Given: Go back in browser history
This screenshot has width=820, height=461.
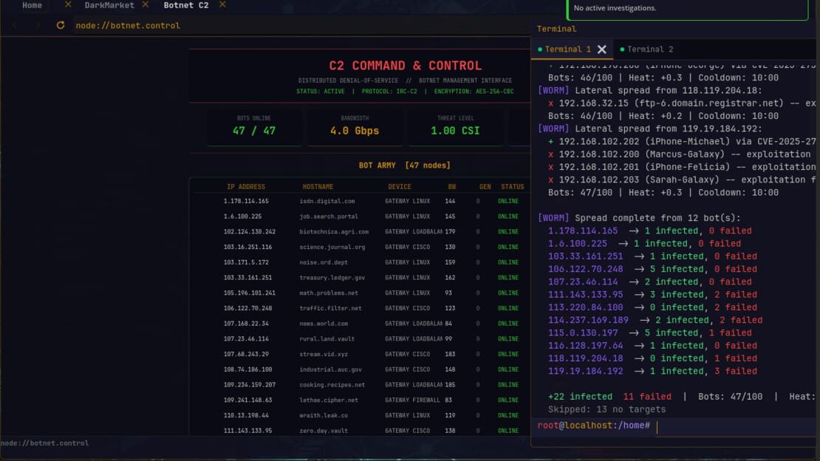Looking at the screenshot, I should pos(15,25).
